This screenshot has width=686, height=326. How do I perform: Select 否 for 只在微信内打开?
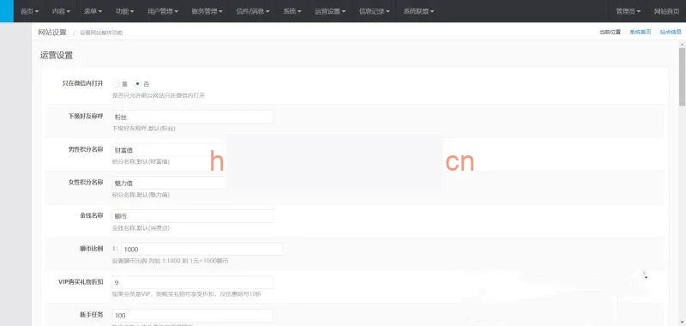(x=137, y=83)
